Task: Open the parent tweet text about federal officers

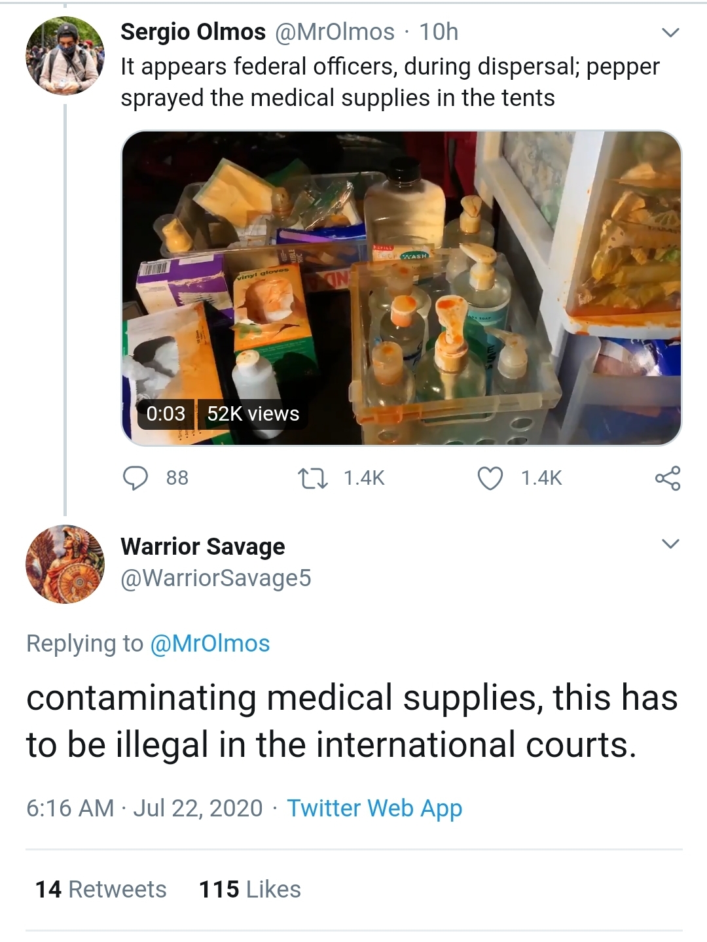Action: [390, 82]
